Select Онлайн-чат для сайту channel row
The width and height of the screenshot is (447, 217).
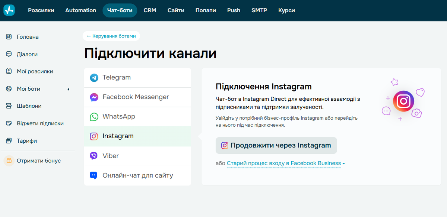coord(137,175)
